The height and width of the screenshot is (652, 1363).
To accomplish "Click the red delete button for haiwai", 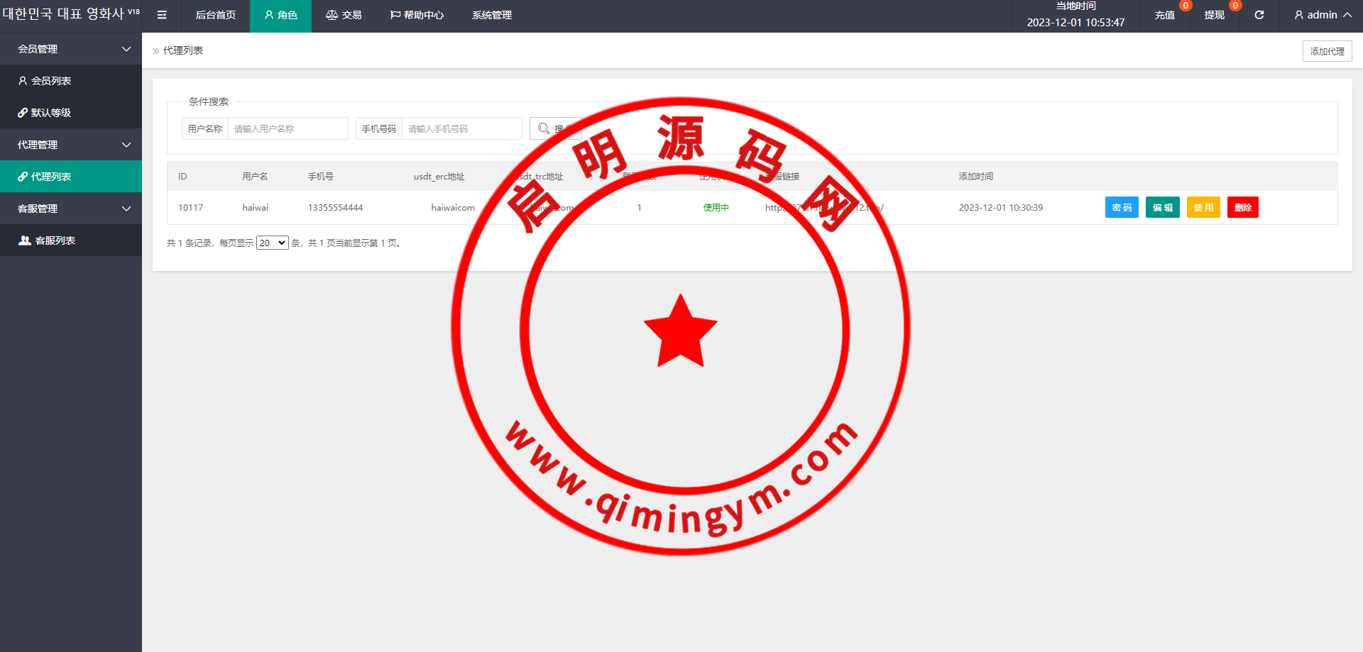I will (x=1242, y=207).
